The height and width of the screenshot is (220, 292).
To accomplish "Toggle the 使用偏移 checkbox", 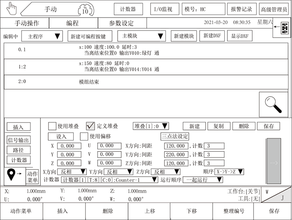I will coord(84,136).
